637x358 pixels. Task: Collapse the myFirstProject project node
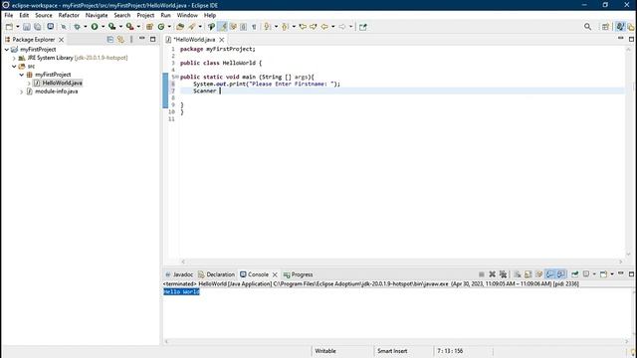pyautogui.click(x=7, y=49)
